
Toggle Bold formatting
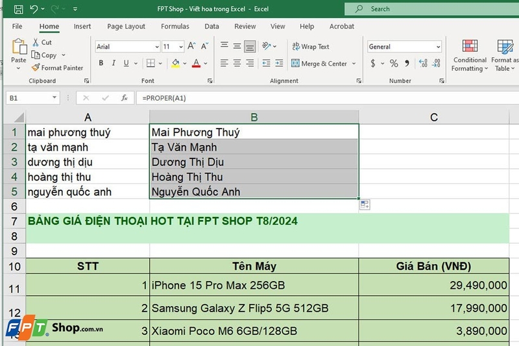[x=101, y=63]
